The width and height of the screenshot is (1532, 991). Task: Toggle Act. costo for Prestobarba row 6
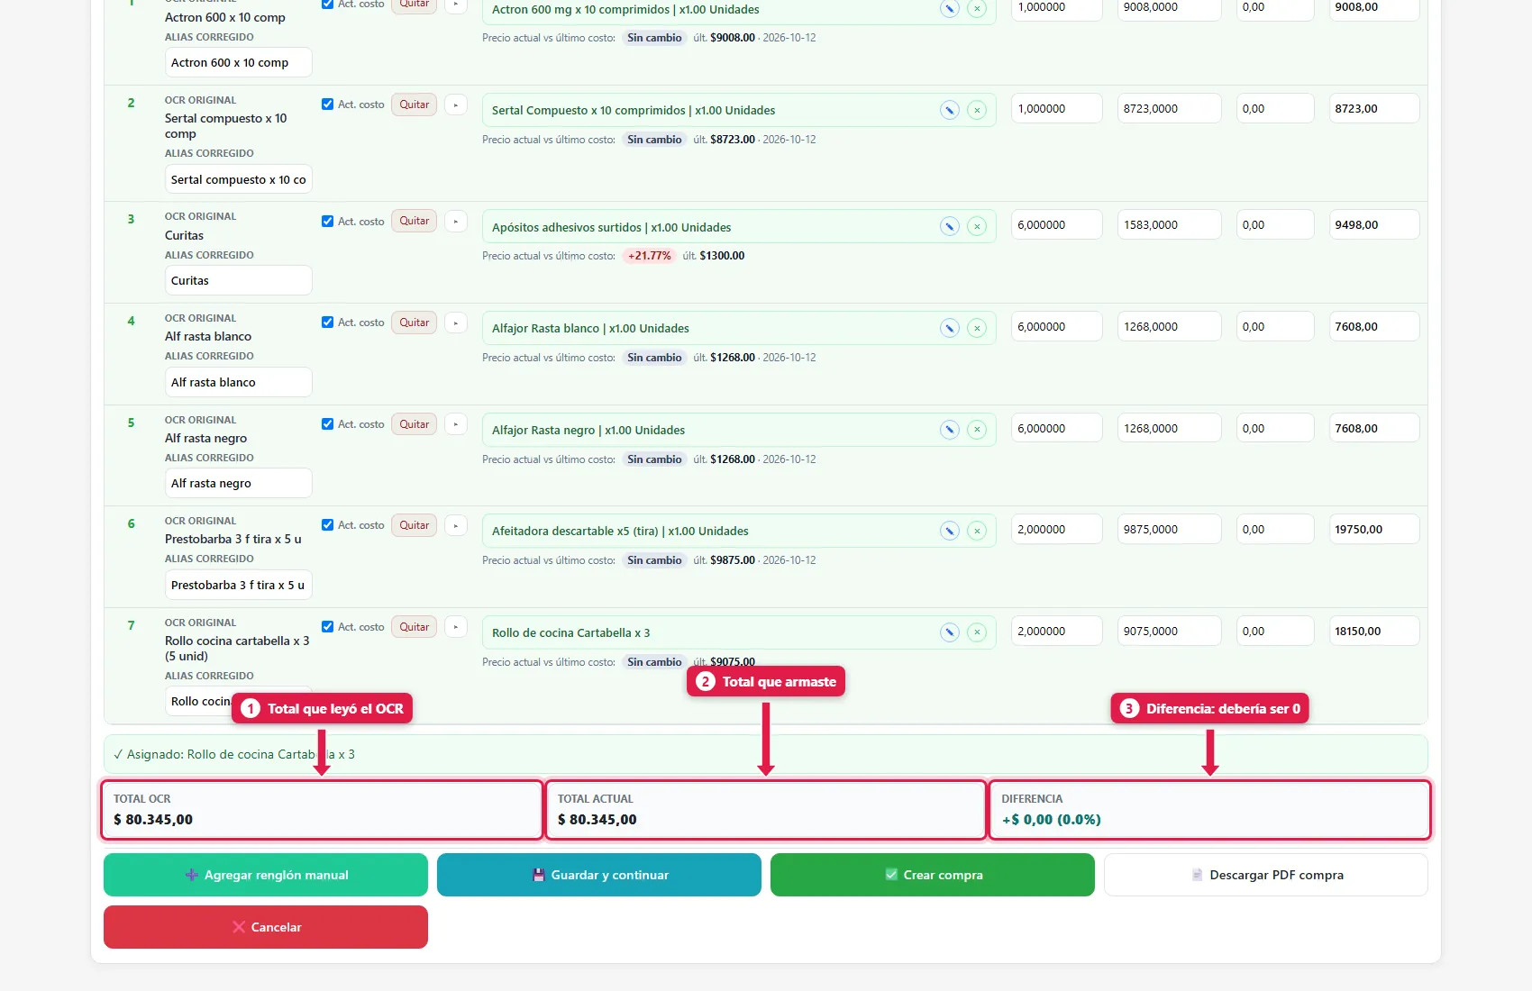tap(327, 525)
